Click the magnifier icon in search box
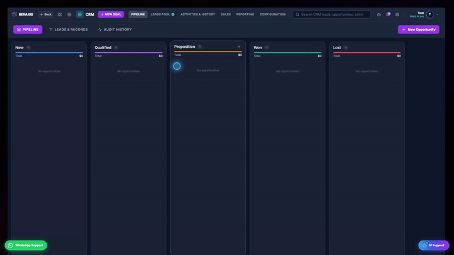 click(x=298, y=14)
